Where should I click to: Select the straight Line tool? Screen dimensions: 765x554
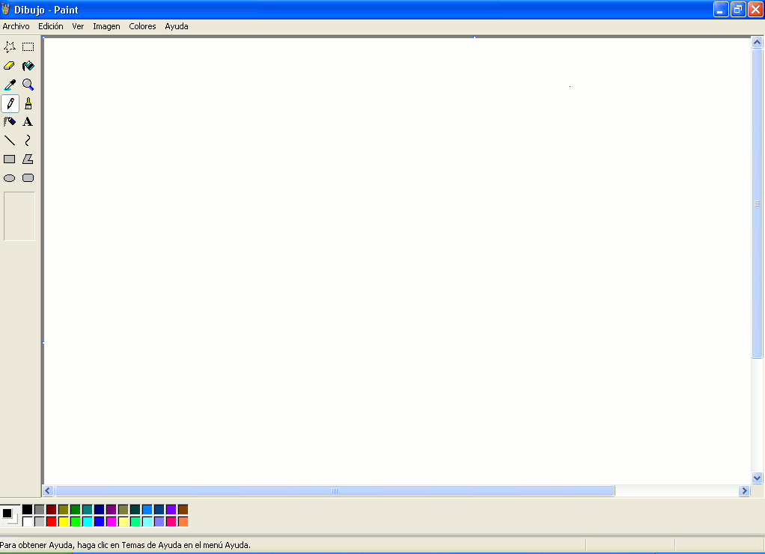[10, 140]
